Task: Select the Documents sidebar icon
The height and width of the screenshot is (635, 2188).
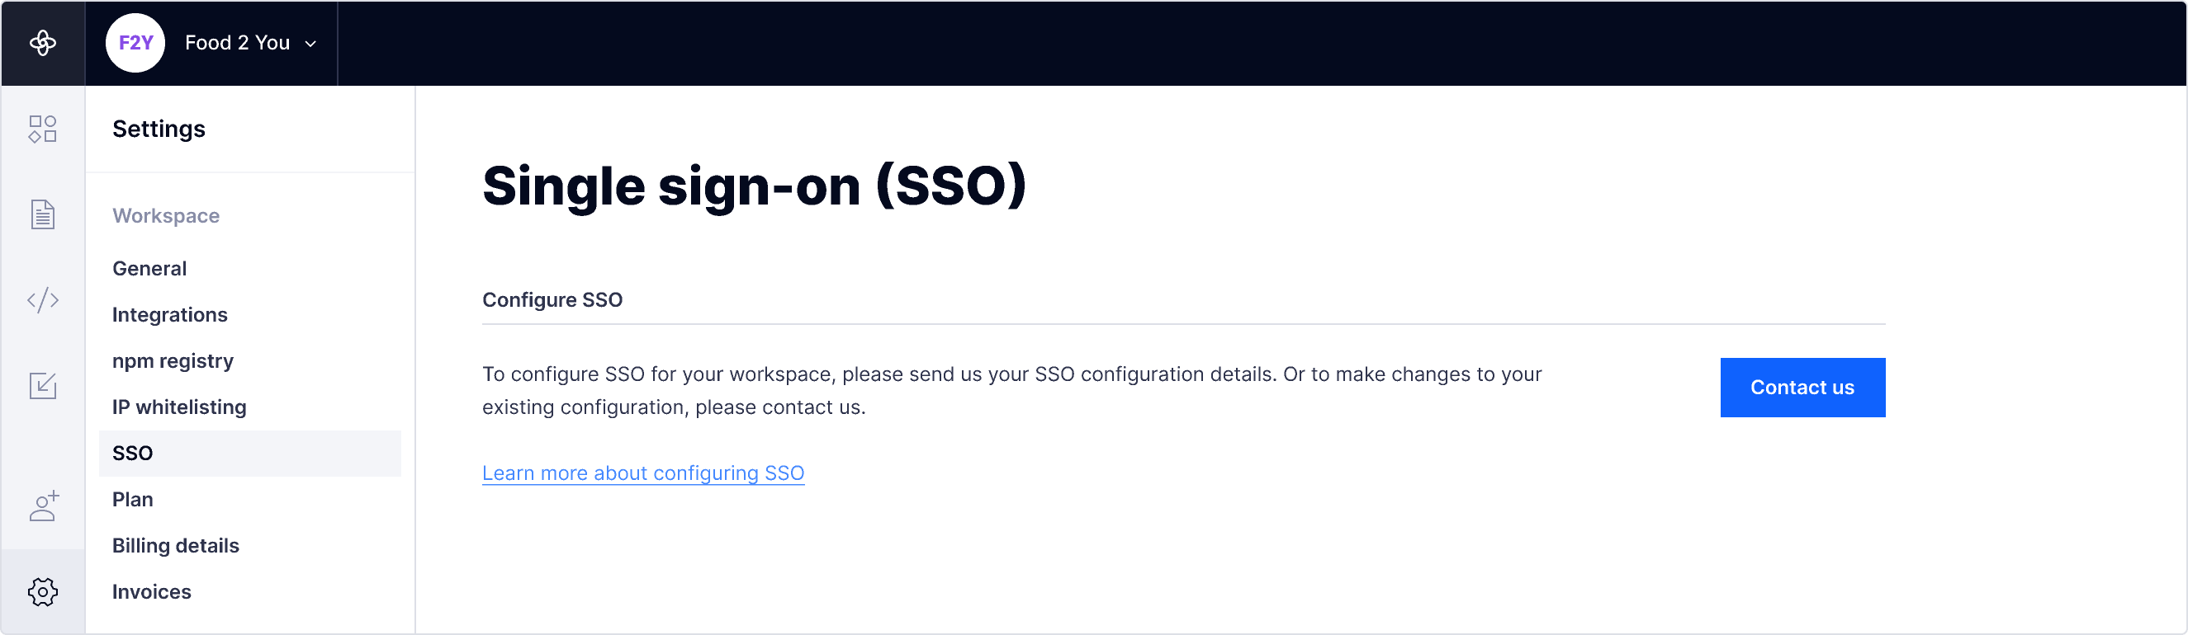Action: click(x=42, y=214)
